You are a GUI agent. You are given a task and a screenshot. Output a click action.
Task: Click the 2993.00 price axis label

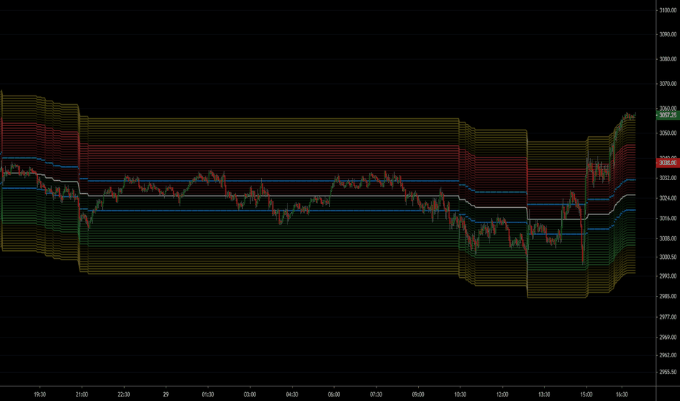(x=668, y=276)
